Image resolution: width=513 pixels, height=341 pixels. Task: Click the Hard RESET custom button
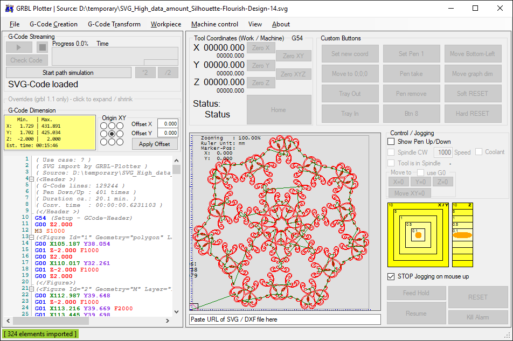tap(473, 114)
